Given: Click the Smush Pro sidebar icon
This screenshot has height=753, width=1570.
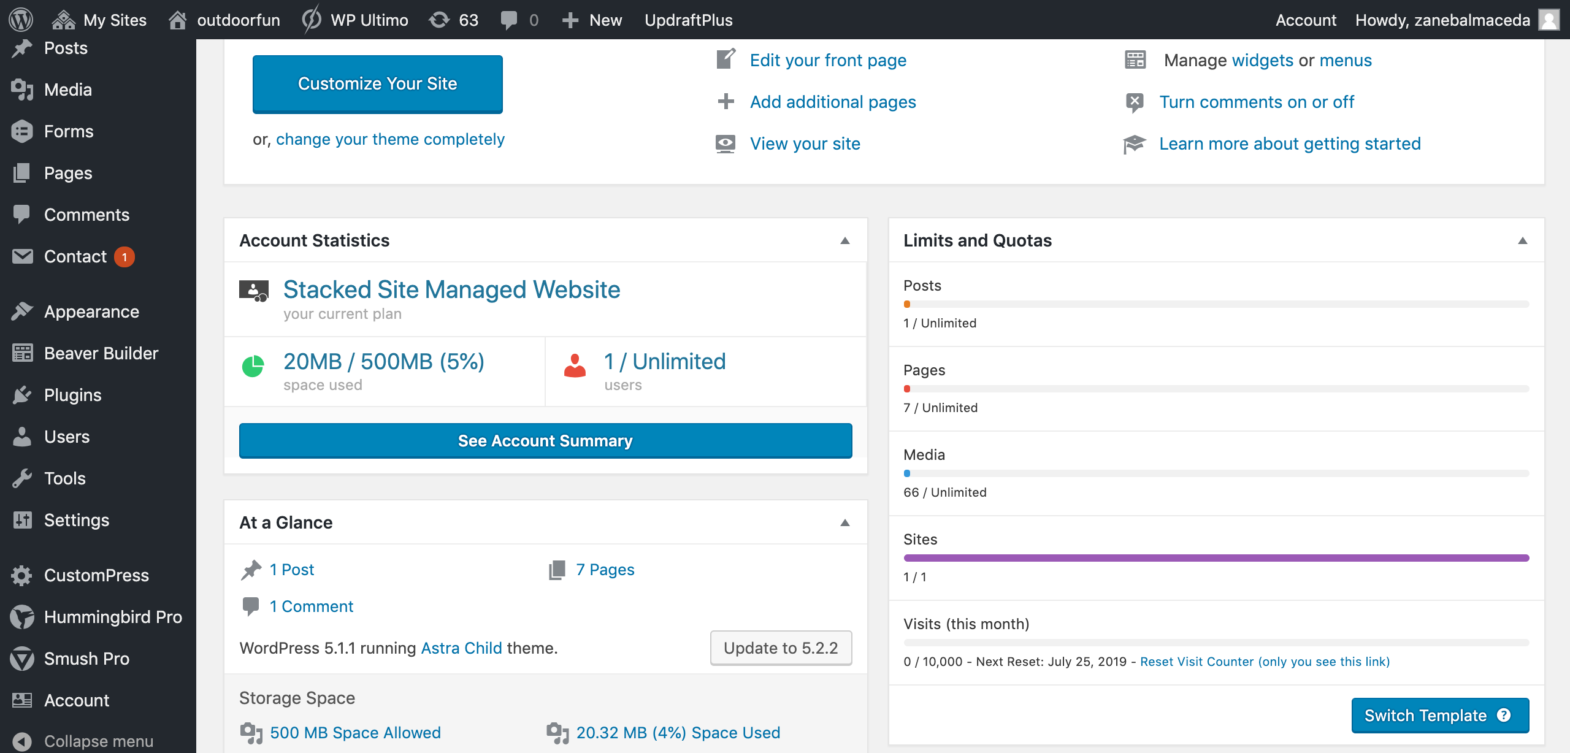Looking at the screenshot, I should (x=22, y=659).
